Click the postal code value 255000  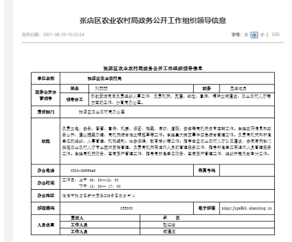[x=126, y=208]
